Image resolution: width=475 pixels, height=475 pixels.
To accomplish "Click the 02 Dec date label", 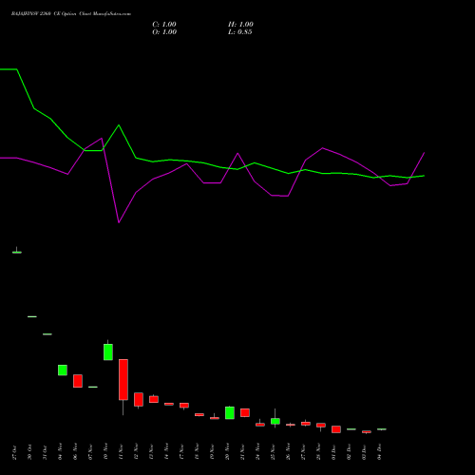I will pos(349,452).
